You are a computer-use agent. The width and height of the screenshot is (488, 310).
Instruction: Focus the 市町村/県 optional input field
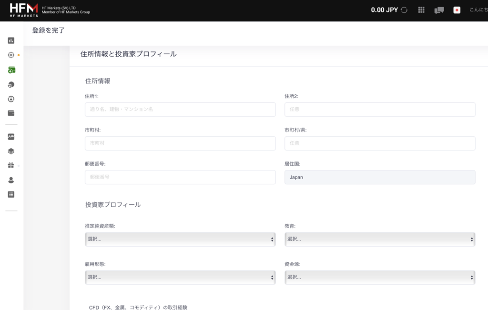point(380,143)
